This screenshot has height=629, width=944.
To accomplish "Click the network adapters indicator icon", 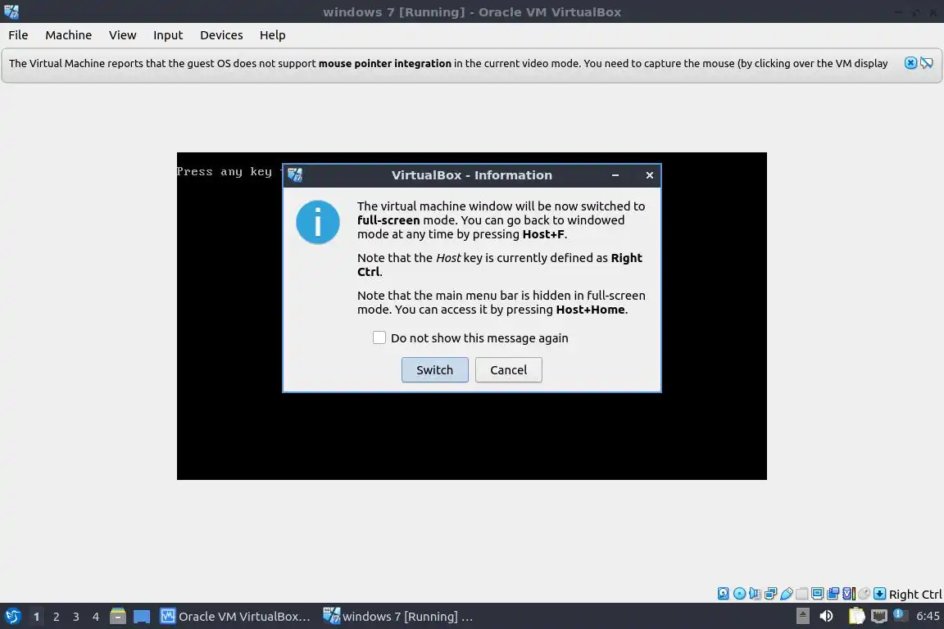I will pyautogui.click(x=770, y=594).
